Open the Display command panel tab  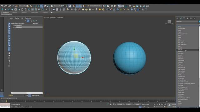(191, 18)
